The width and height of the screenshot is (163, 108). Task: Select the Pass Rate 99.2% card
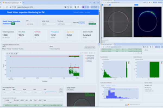[x=24, y=35]
